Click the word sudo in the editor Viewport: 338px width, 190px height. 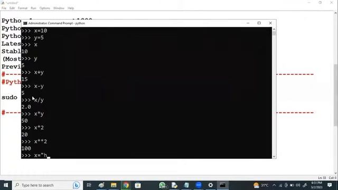click(x=10, y=97)
